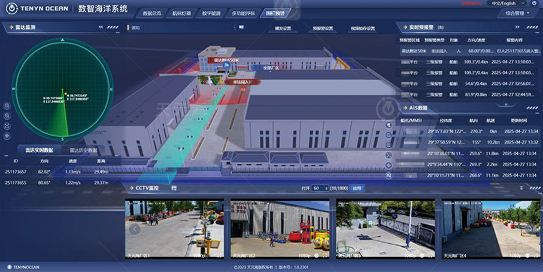
Task: Click the 应用 apply button
Action: 357,188
